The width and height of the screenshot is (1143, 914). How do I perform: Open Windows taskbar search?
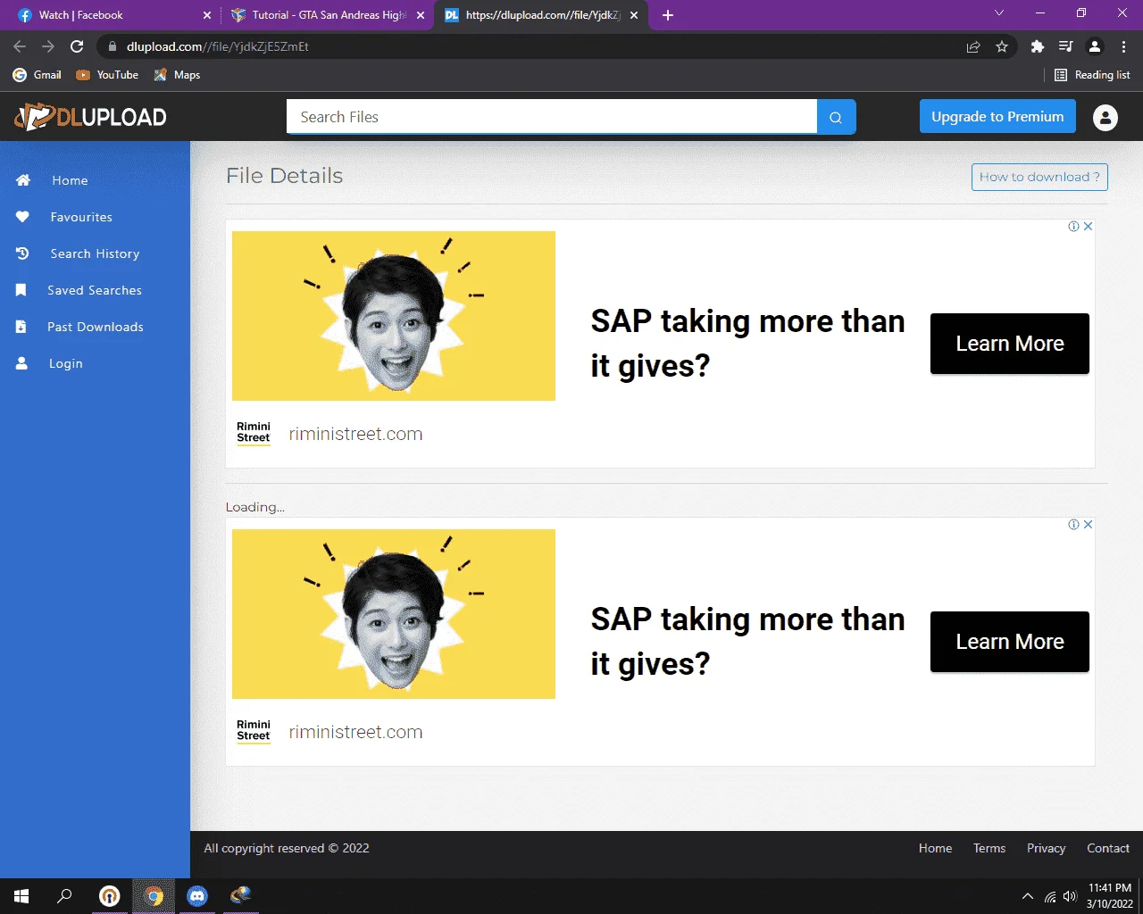[x=64, y=896]
